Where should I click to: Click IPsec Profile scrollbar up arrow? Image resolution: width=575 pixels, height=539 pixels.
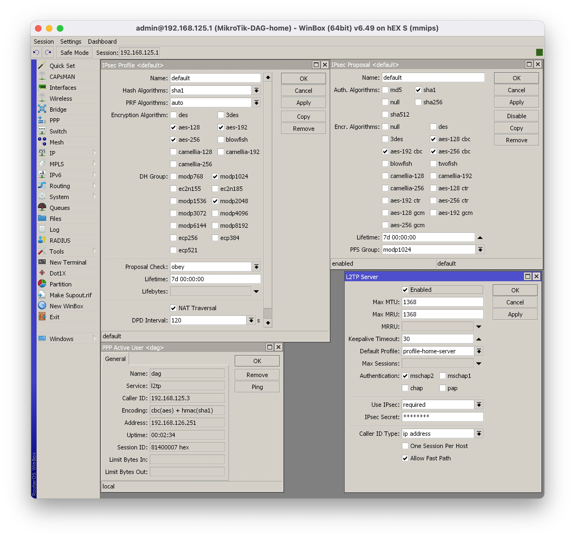coord(268,78)
